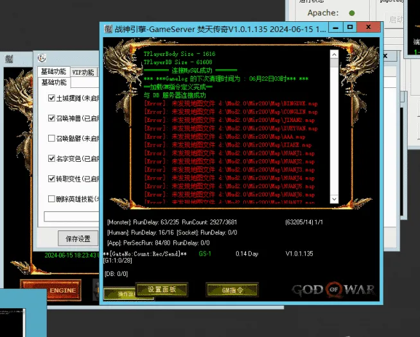This screenshot has height=337, width=420.
Task: Click the settings window title icon
Action: pos(42,58)
